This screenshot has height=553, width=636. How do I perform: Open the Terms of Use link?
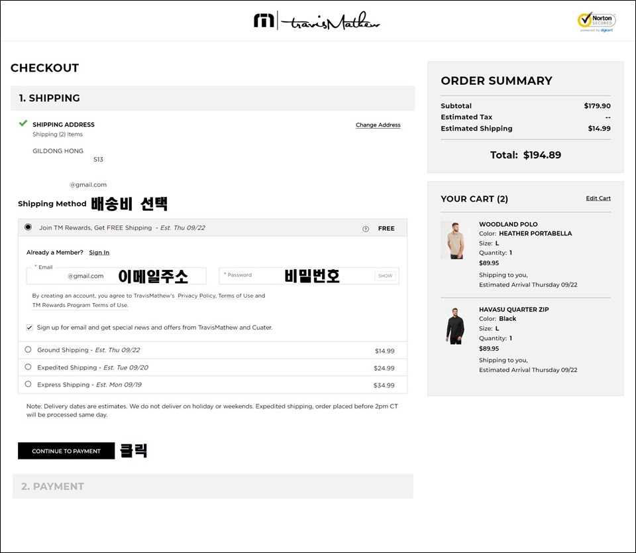click(236, 296)
